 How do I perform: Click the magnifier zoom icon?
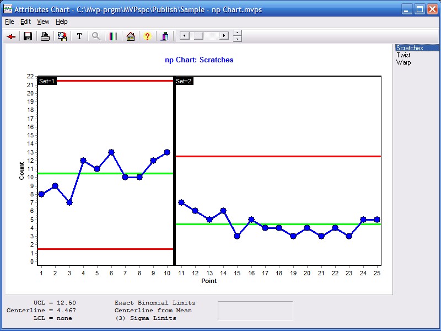click(96, 36)
